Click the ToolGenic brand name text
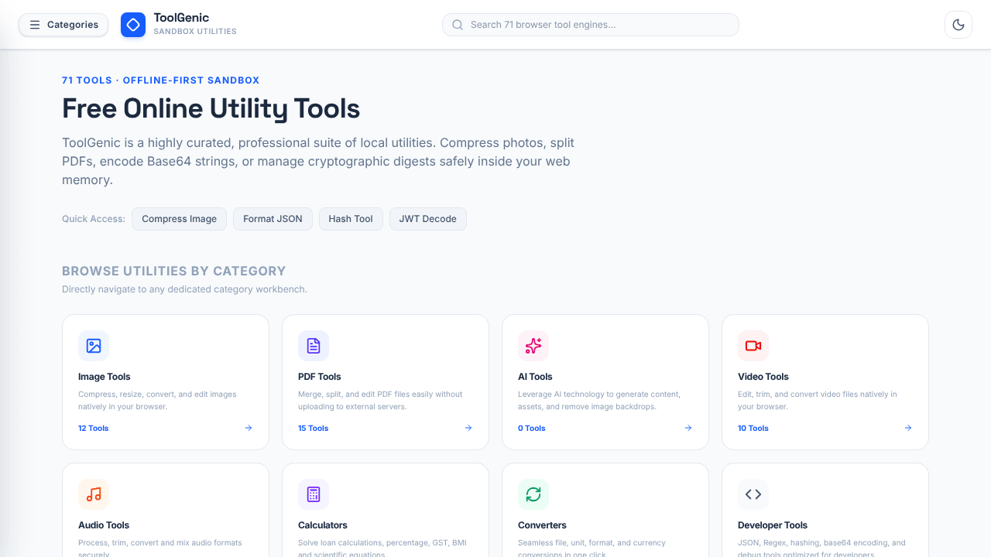 (181, 18)
